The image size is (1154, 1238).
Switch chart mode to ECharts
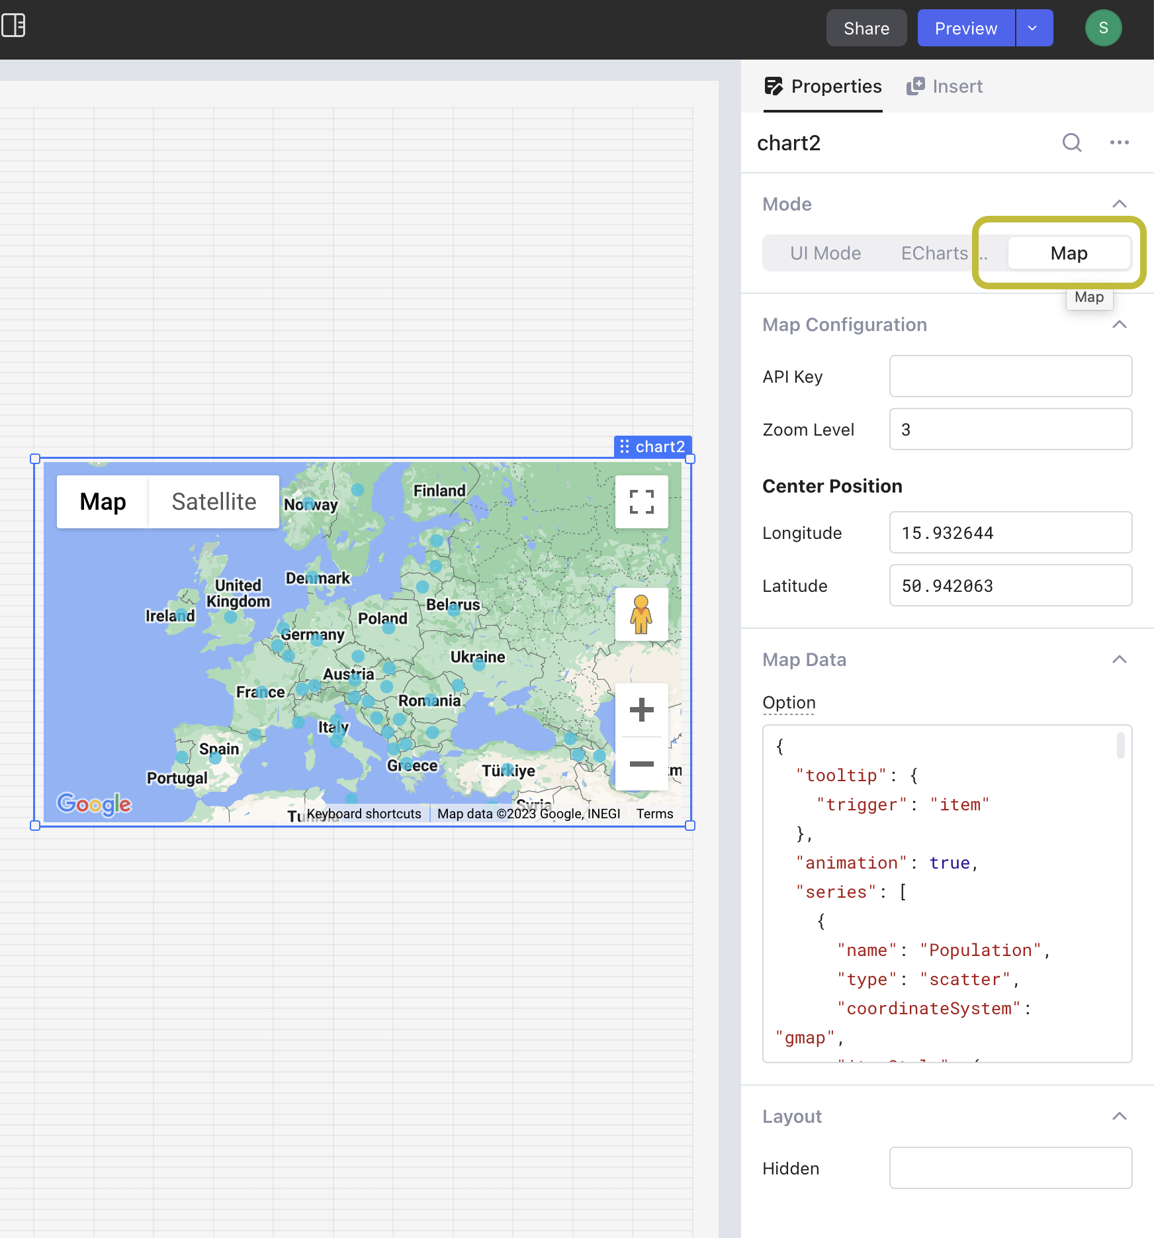(x=934, y=253)
